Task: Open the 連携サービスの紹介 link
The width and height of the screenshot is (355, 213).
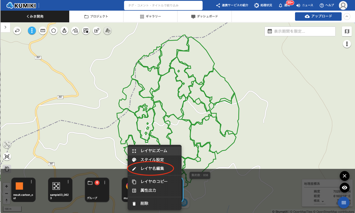Action: [x=232, y=5]
